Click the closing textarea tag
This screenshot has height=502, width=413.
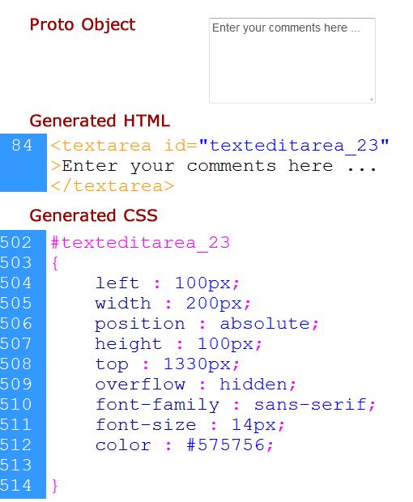(113, 186)
